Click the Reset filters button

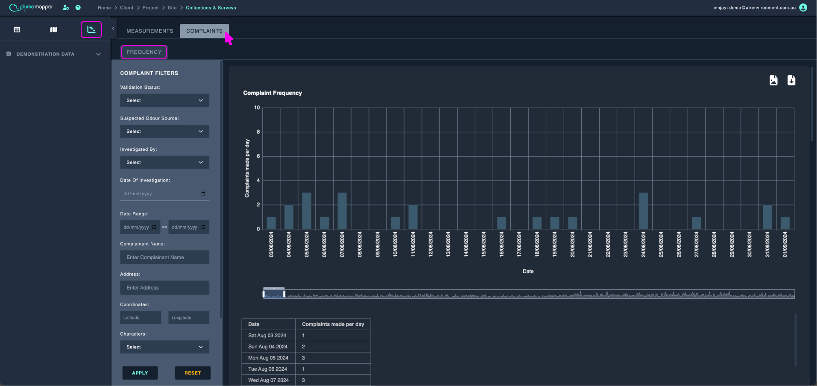pos(193,373)
